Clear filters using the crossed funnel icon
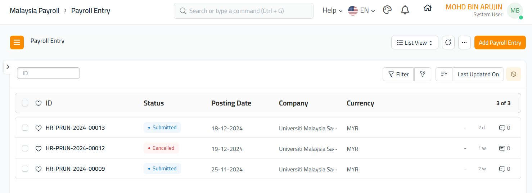This screenshot has width=532, height=193. point(423,74)
